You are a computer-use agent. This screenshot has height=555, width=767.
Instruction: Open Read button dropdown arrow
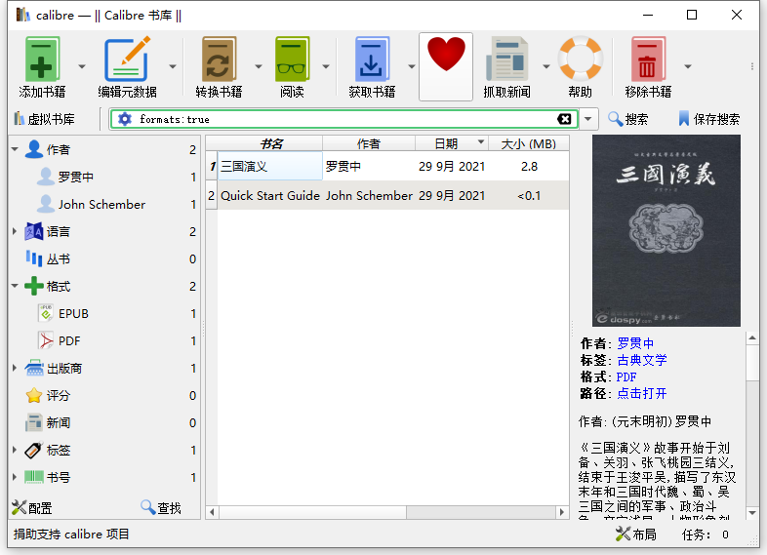point(326,66)
